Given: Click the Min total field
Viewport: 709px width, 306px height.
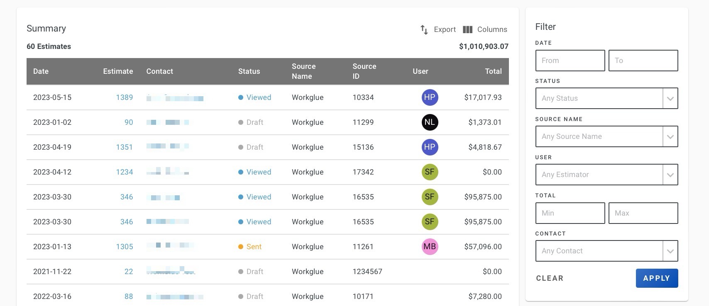Looking at the screenshot, I should click(570, 213).
